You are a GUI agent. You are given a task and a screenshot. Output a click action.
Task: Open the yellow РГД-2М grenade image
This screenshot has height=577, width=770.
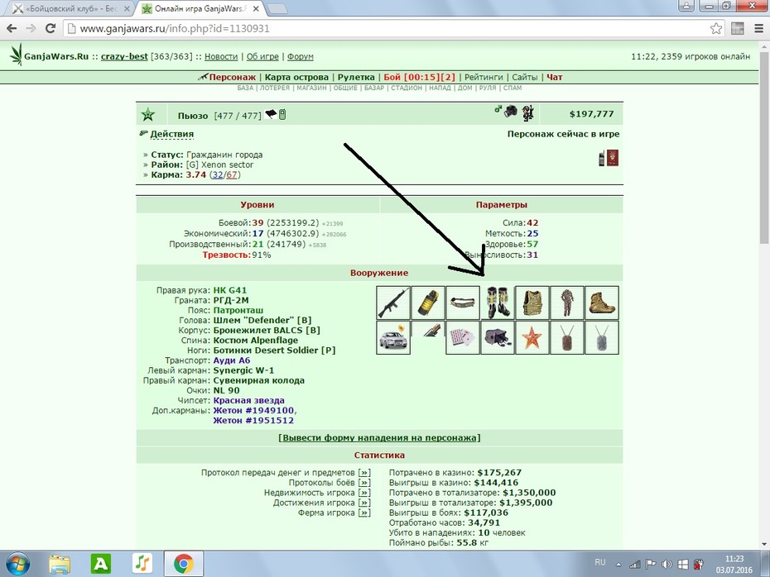(x=428, y=303)
